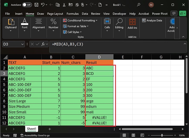Click the Analyze Data button
The image size is (189, 138).
point(152,20)
